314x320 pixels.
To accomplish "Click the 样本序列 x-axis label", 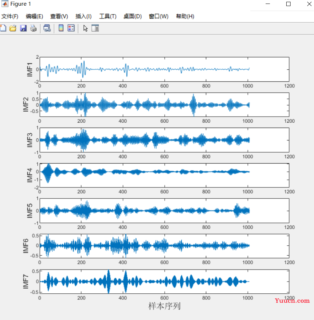I will 164,306.
